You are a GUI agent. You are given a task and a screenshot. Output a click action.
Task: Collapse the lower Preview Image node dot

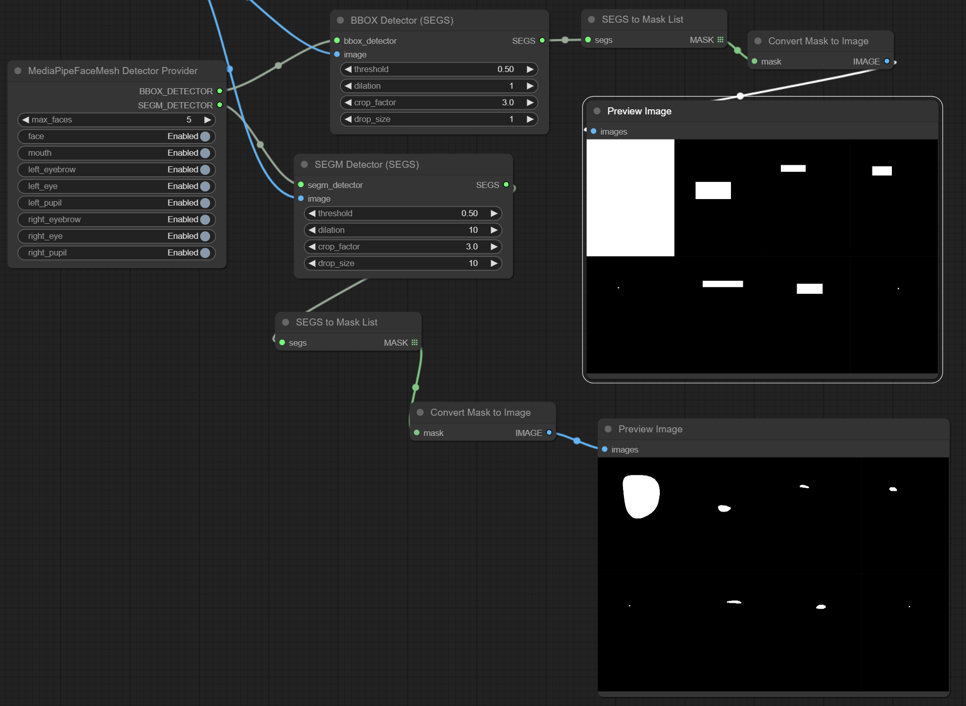click(x=607, y=429)
